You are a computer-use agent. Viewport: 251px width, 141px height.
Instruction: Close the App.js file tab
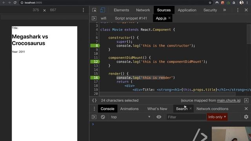(x=169, y=18)
